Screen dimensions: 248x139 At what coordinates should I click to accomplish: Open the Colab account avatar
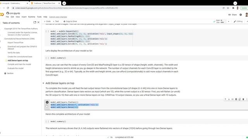(x=246, y=15)
